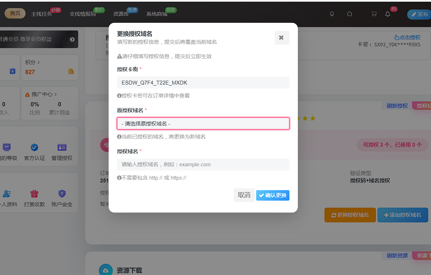431x275 pixels.
Task: Confirm the change with 确认更换 button
Action: [x=273, y=195]
